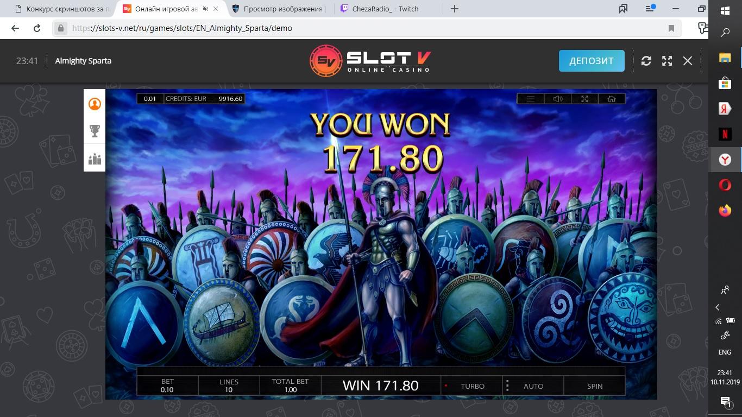Screen dimensions: 742x417
Task: Reload the current browser page
Action: click(x=37, y=28)
